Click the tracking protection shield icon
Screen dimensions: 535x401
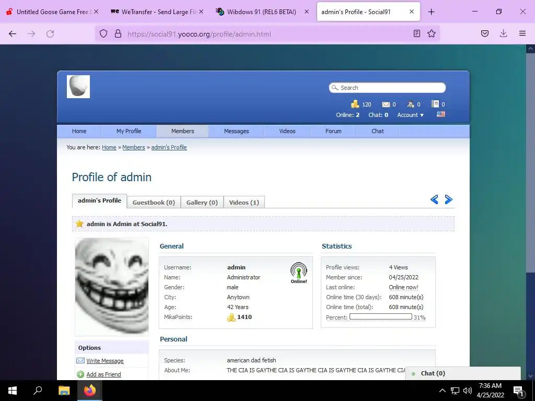click(x=103, y=34)
